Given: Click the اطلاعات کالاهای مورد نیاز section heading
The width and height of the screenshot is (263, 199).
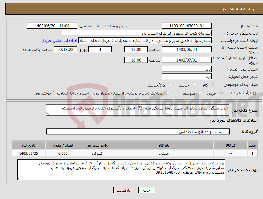Looking at the screenshot, I should coord(233,120).
